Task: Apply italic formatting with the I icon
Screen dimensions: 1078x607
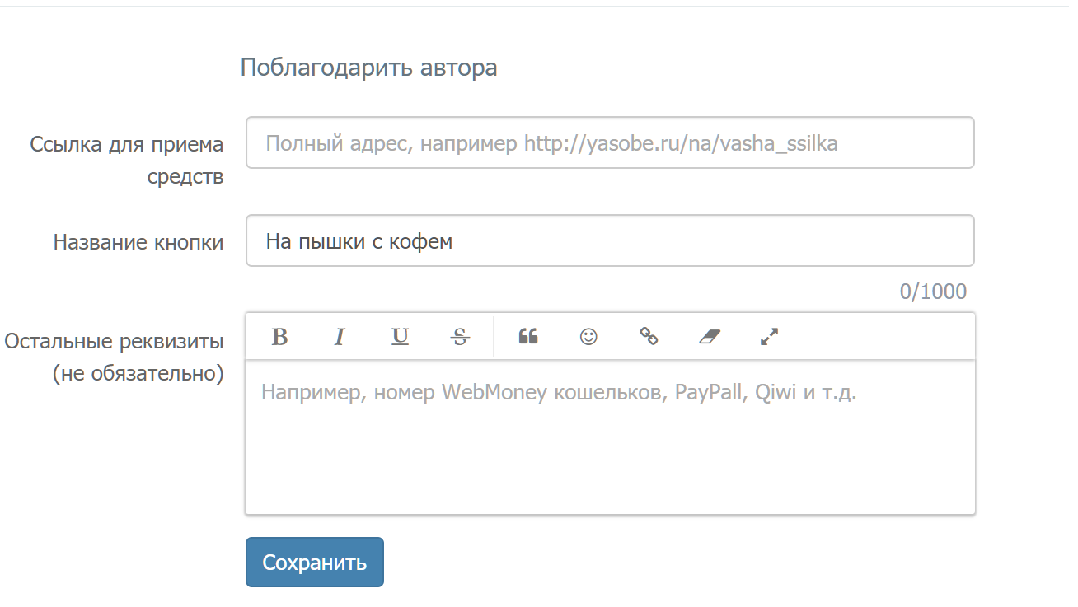Action: (339, 337)
